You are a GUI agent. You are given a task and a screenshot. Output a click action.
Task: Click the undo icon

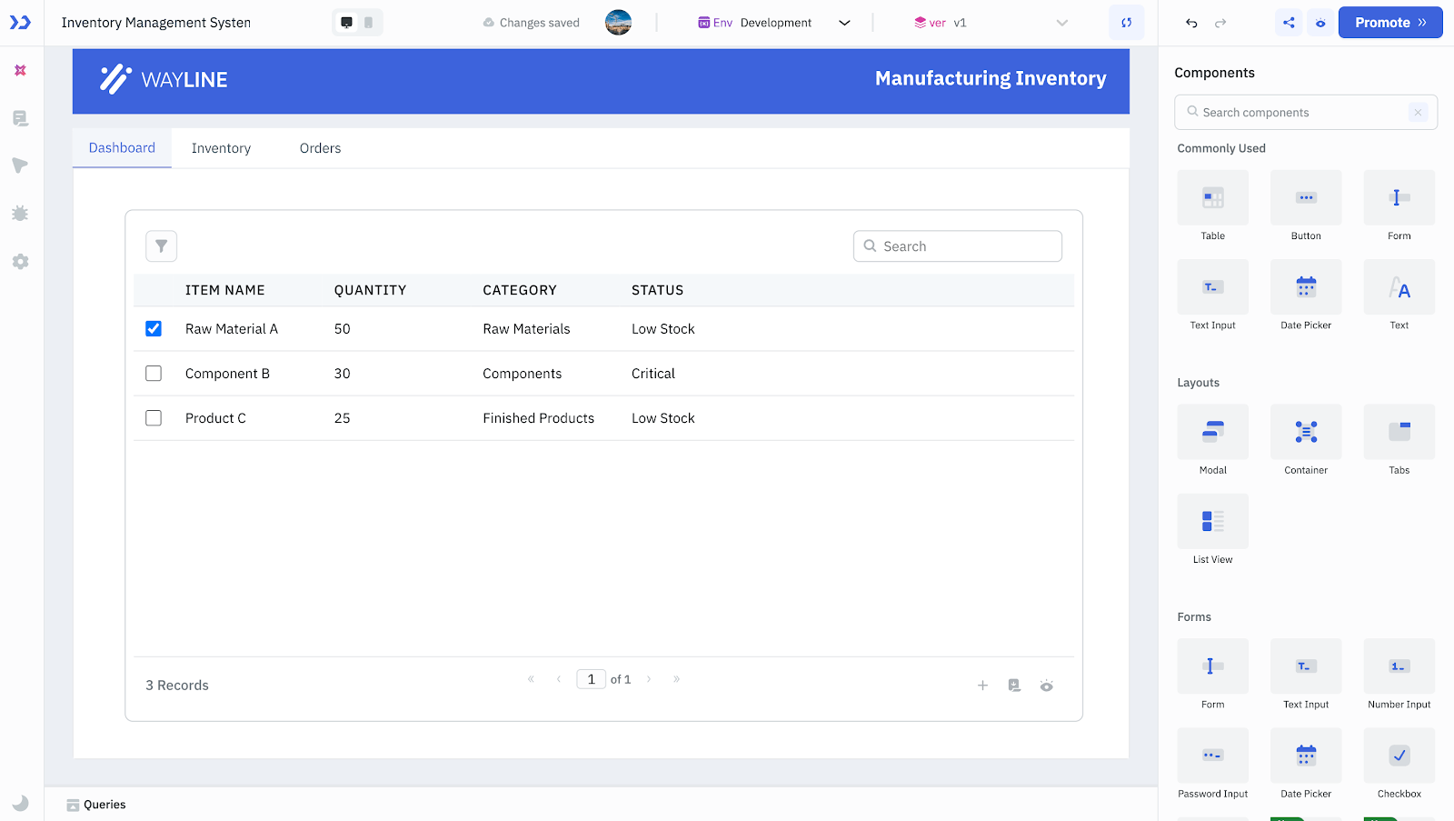point(1191,22)
